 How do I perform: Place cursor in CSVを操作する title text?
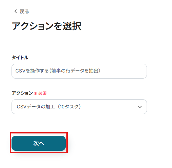32,71
